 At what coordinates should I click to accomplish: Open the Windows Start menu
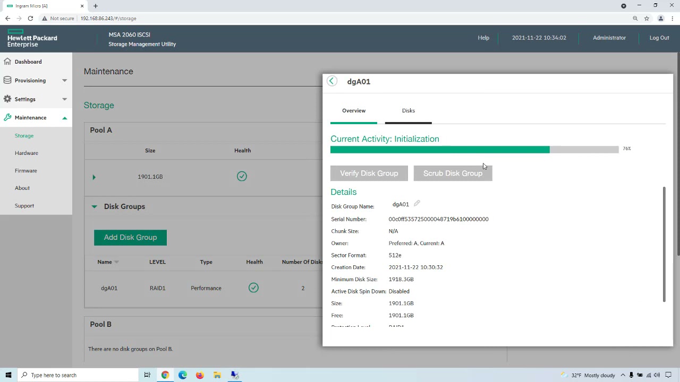(8, 375)
